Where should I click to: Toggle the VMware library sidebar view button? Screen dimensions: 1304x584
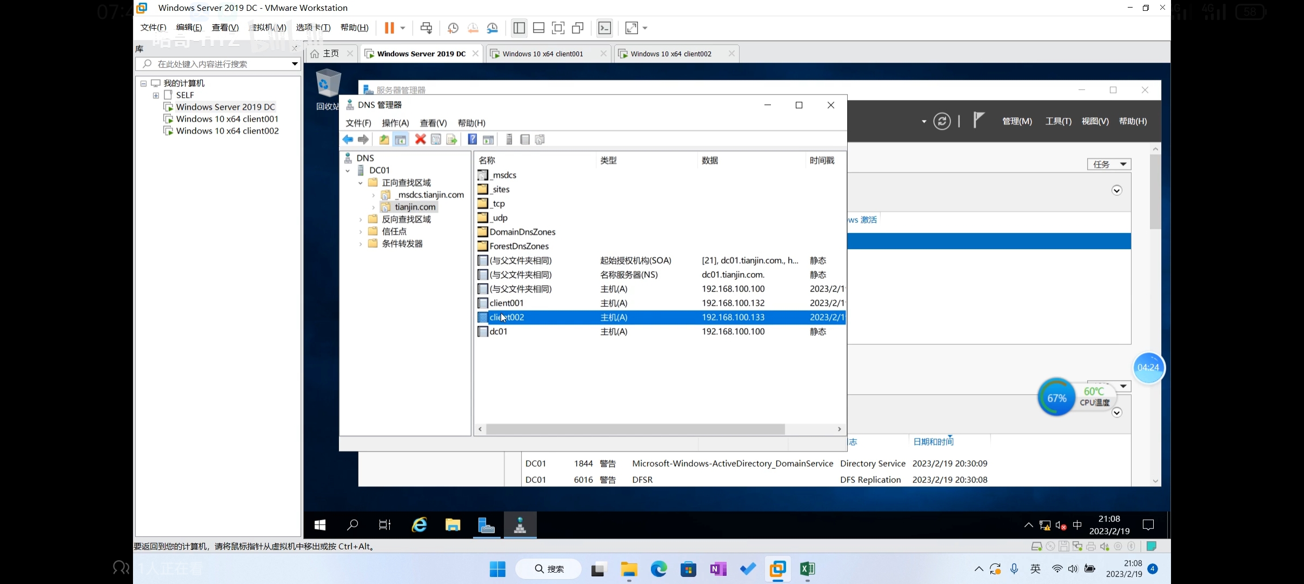[519, 28]
